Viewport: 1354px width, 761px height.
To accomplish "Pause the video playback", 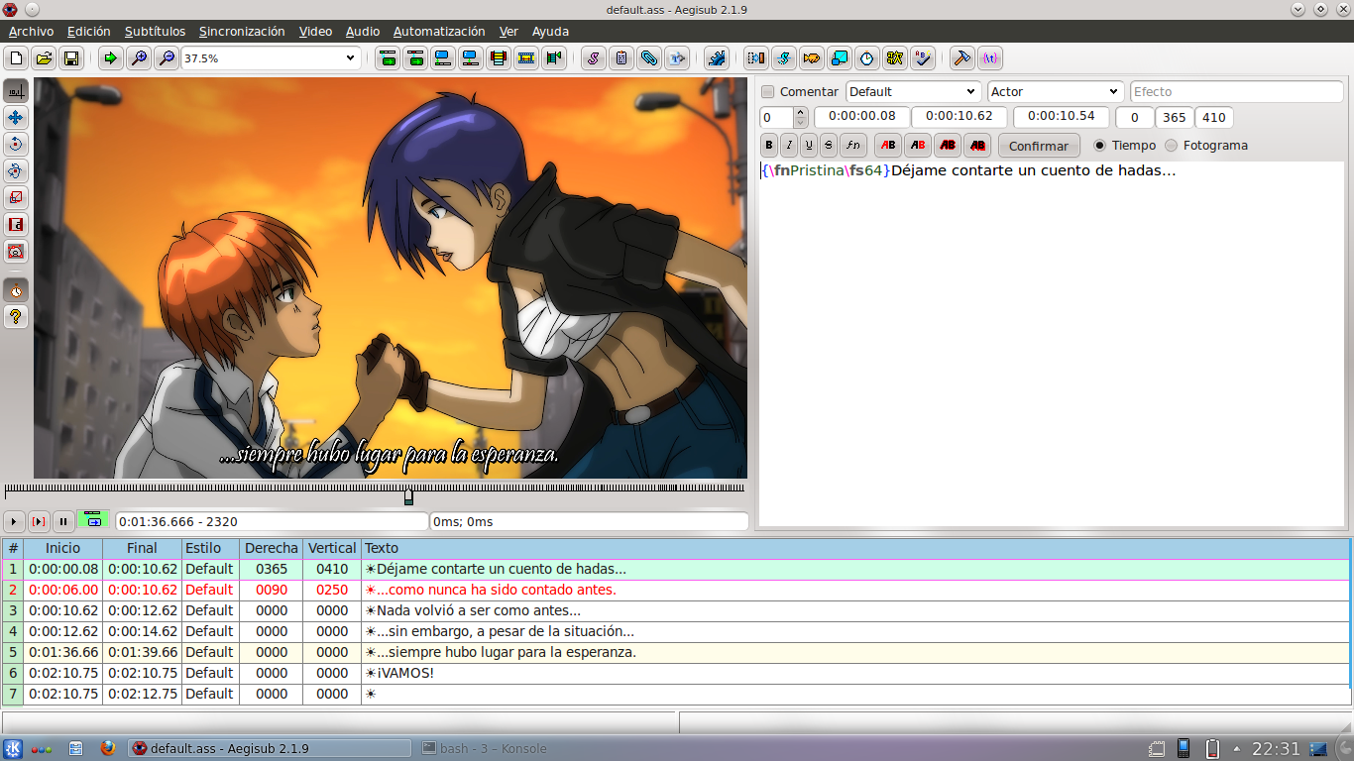I will point(63,521).
